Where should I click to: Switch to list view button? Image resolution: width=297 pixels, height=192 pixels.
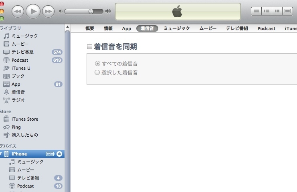click(x=256, y=11)
